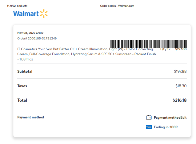Select the order number 2000105-31791249

coord(42,38)
